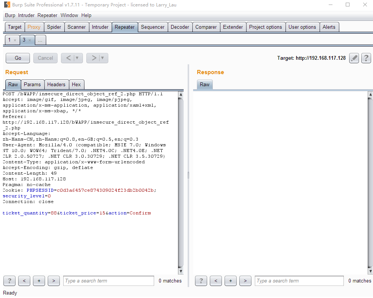Switch to the Intruder tool tab
Screen dimensions: 373x298
point(100,27)
